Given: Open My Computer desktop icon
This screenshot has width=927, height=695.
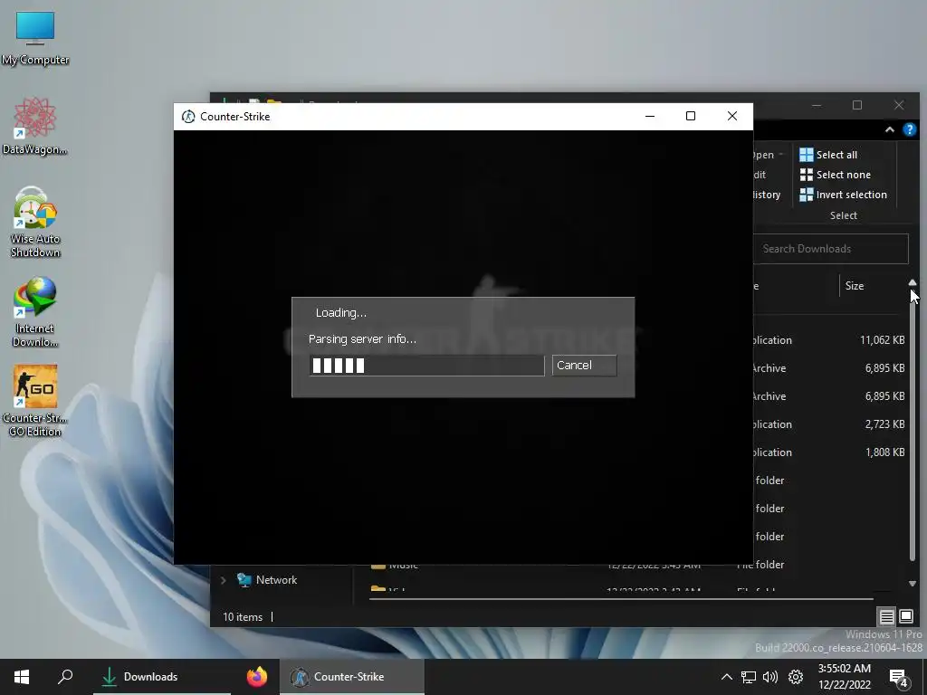Looking at the screenshot, I should click(35, 38).
